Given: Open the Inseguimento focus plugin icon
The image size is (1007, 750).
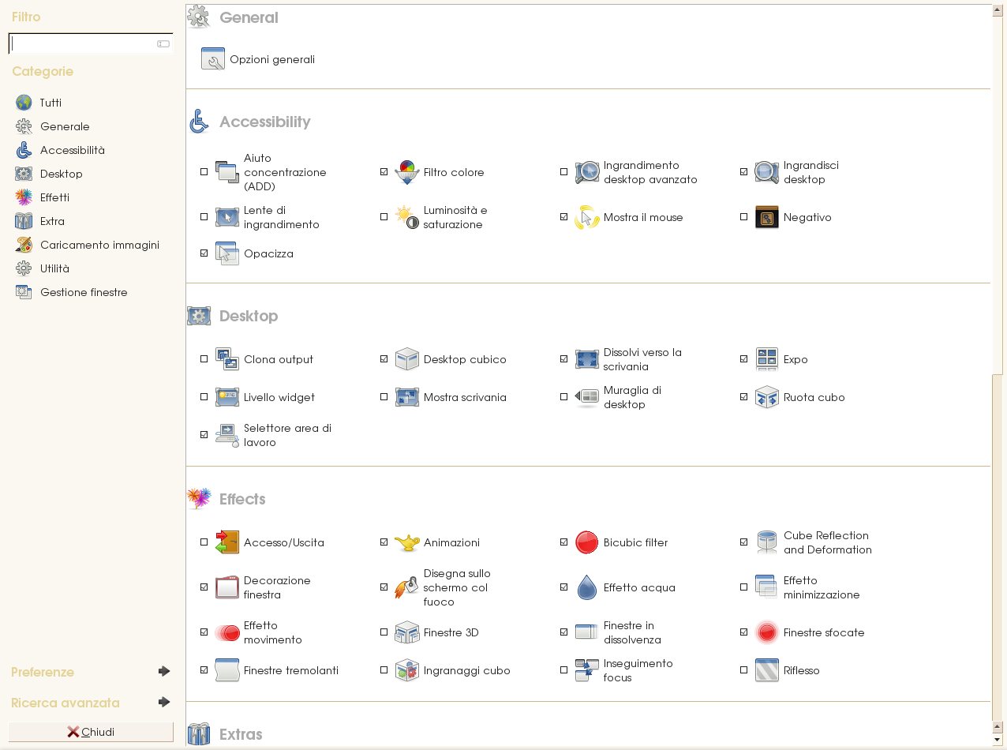Looking at the screenshot, I should point(587,670).
